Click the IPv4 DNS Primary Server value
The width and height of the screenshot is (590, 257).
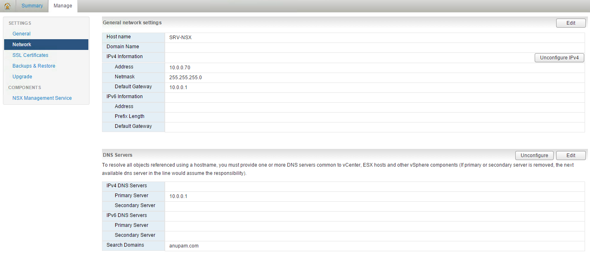pos(178,196)
